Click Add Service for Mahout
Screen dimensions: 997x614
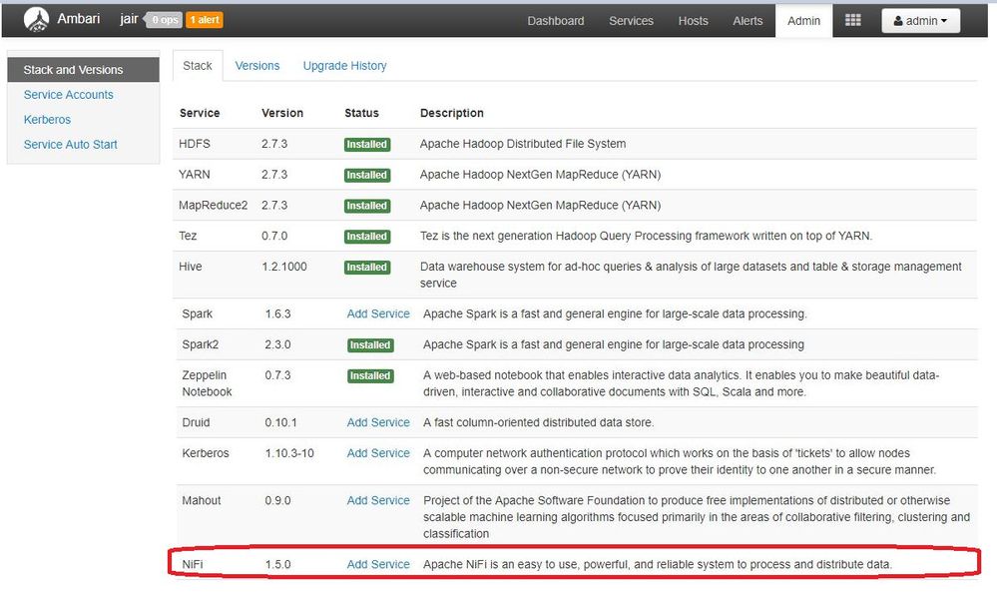point(378,501)
